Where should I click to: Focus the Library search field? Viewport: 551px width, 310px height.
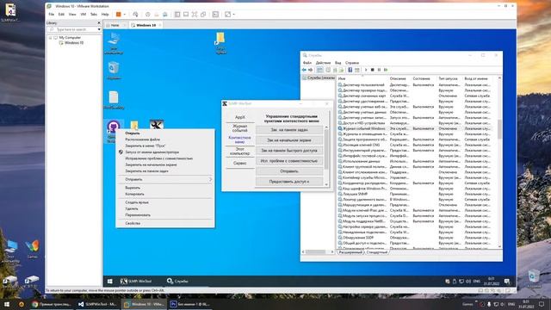[72, 29]
